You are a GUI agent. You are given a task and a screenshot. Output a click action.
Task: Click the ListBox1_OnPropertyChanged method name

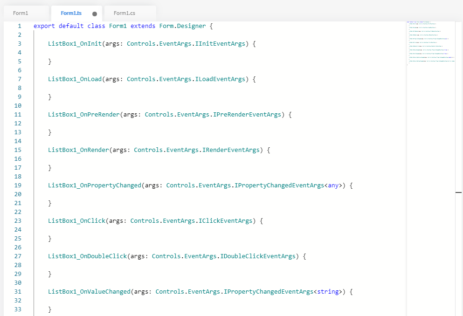(x=94, y=185)
